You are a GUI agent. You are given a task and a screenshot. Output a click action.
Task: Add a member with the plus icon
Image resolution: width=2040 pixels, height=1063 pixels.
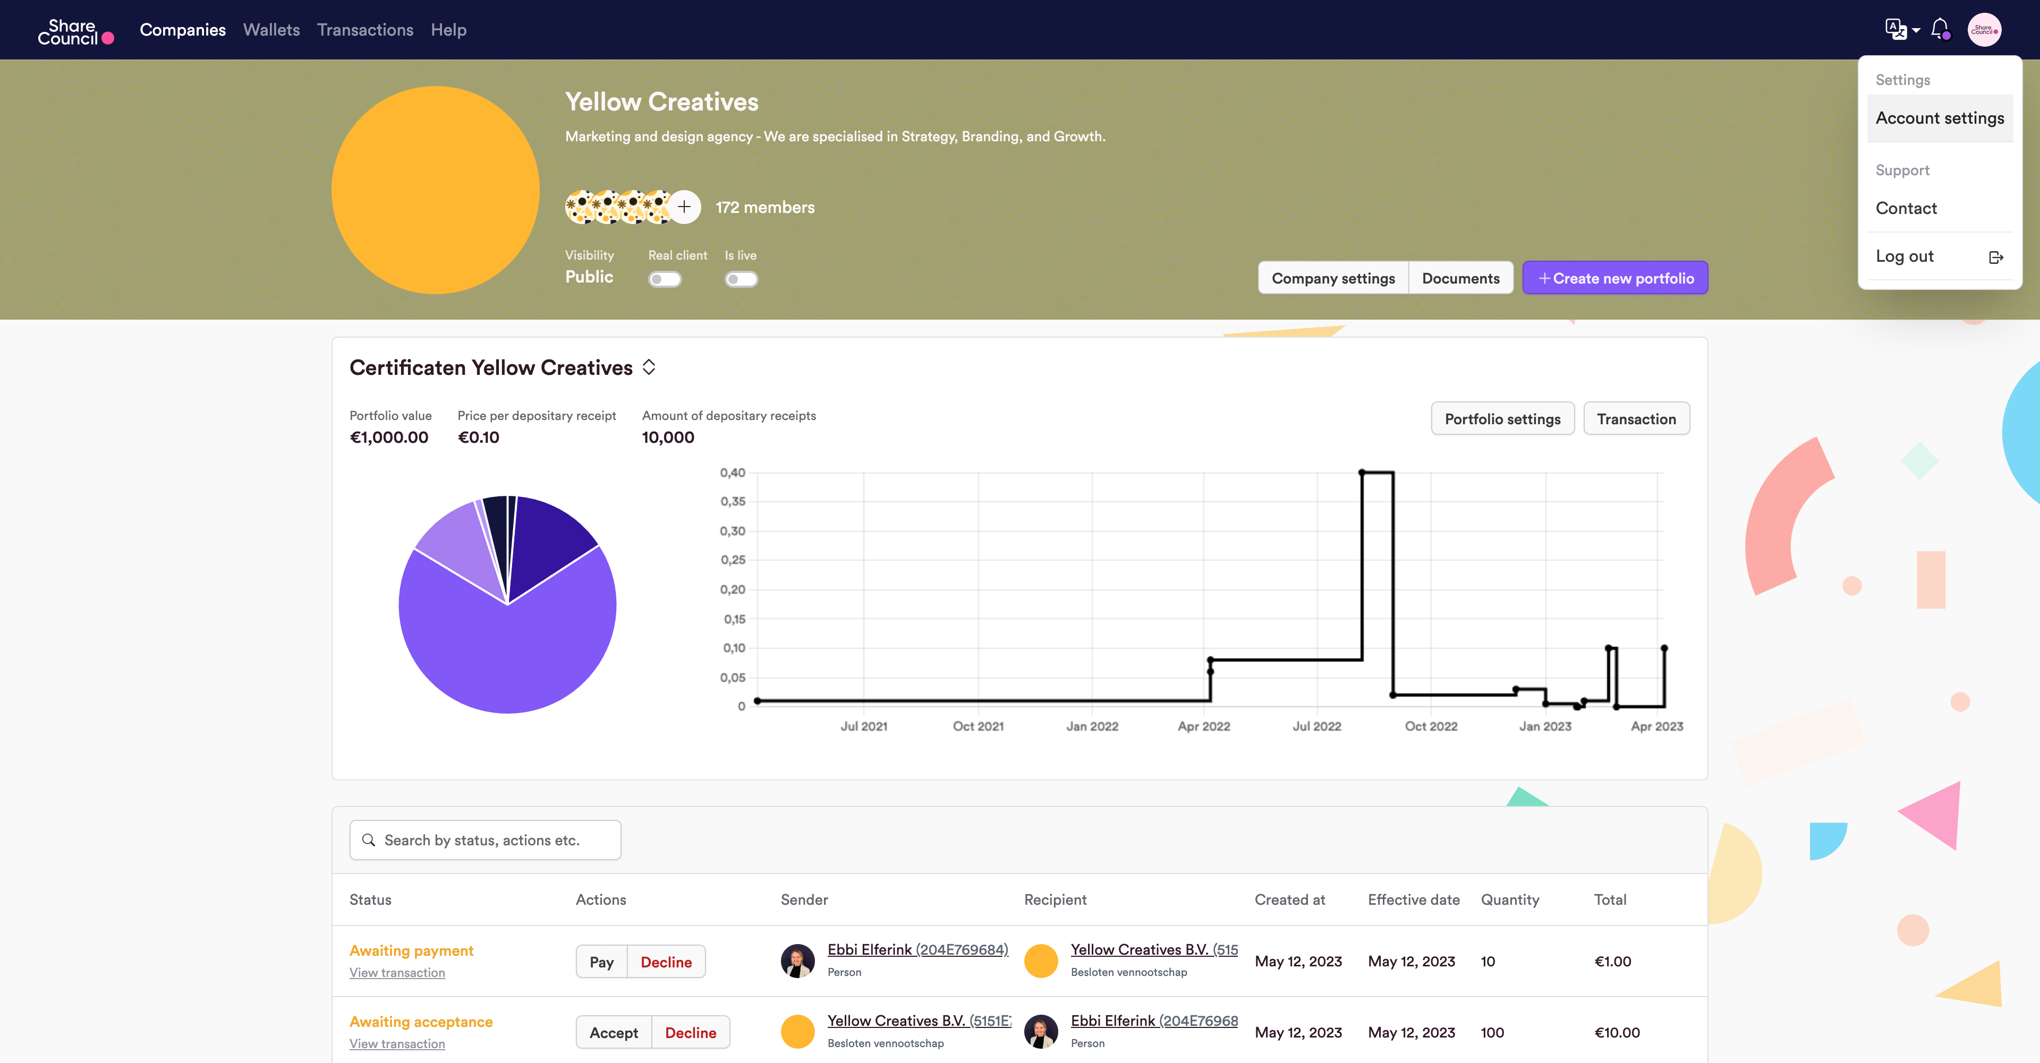coord(684,208)
